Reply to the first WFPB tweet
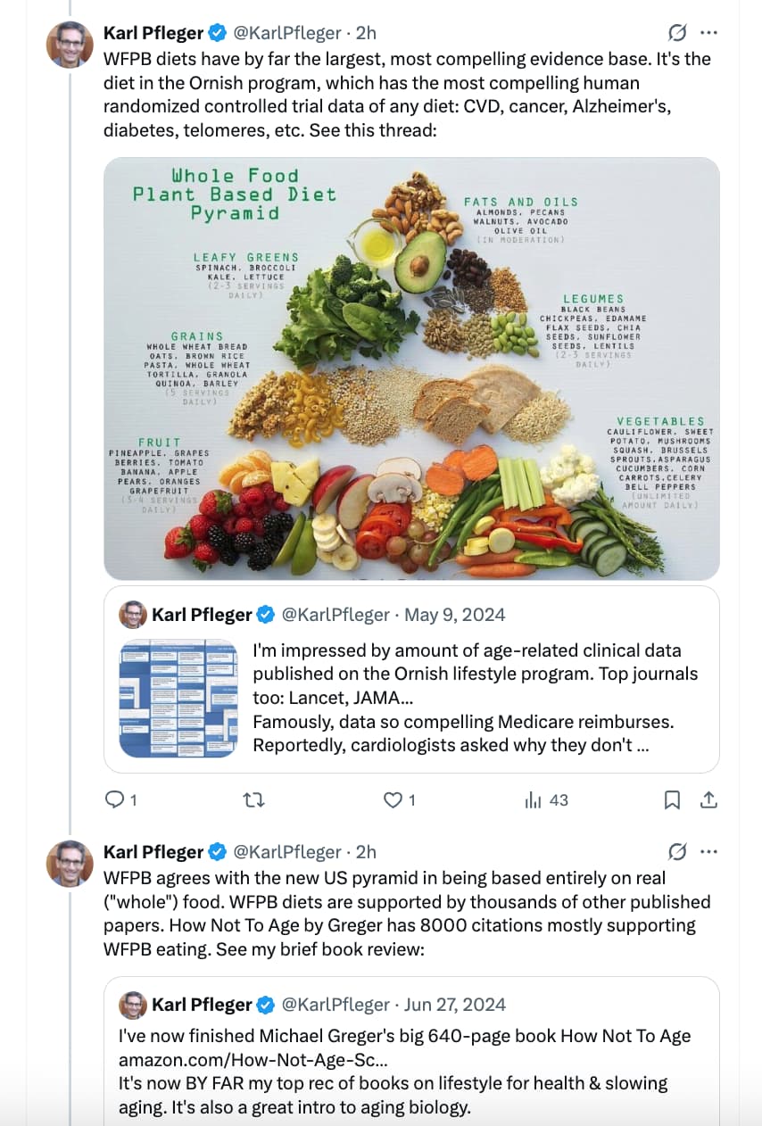The height and width of the screenshot is (1126, 762). click(x=115, y=800)
